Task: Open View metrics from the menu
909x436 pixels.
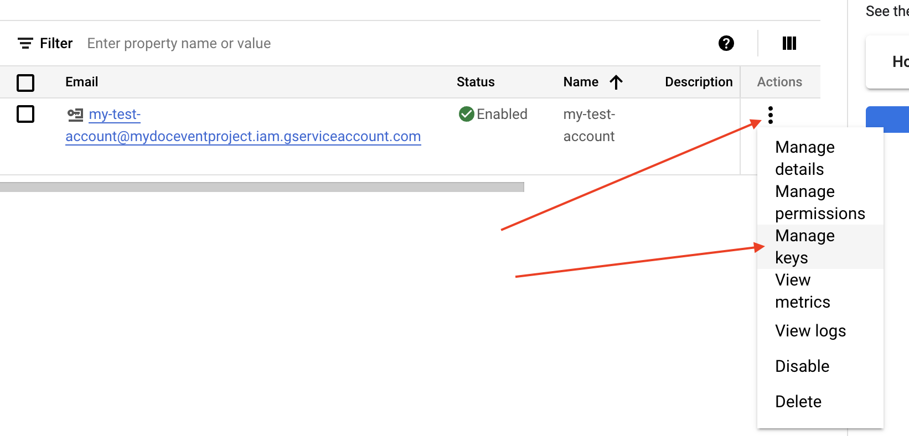Action: click(x=802, y=291)
